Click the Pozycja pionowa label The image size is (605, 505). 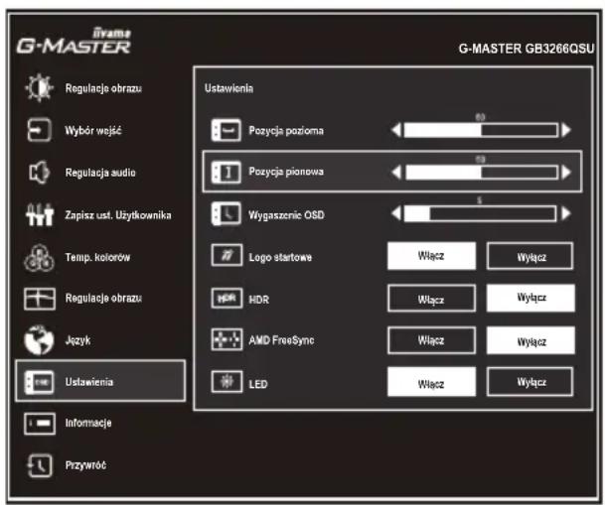click(286, 172)
